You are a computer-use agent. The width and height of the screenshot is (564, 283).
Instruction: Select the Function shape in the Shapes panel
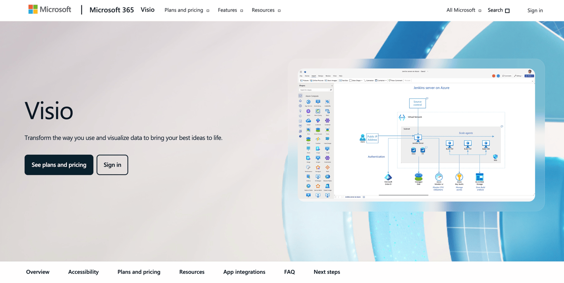click(x=318, y=139)
